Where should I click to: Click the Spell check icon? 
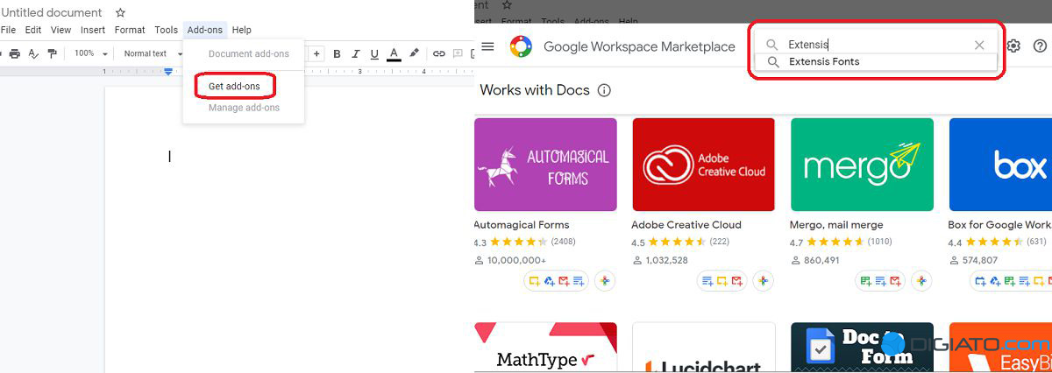click(33, 53)
